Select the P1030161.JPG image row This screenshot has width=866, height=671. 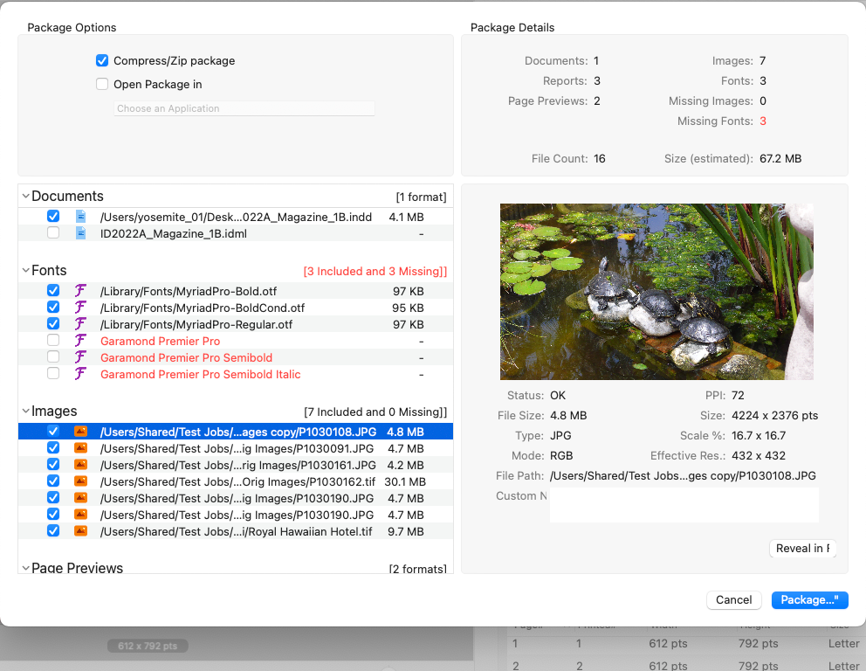pos(236,465)
